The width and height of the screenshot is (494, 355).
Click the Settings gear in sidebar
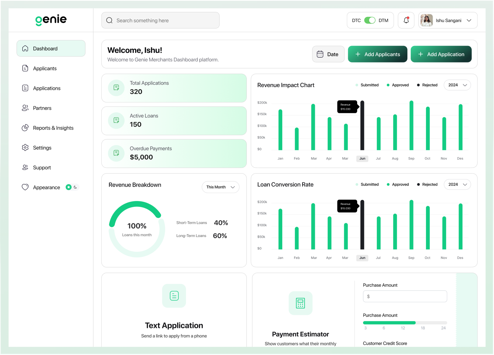(x=25, y=147)
